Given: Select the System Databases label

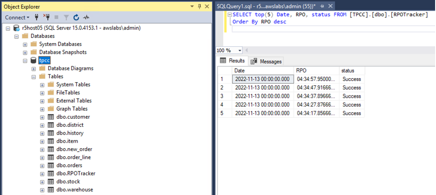Looking at the screenshot, I should tap(60, 44).
